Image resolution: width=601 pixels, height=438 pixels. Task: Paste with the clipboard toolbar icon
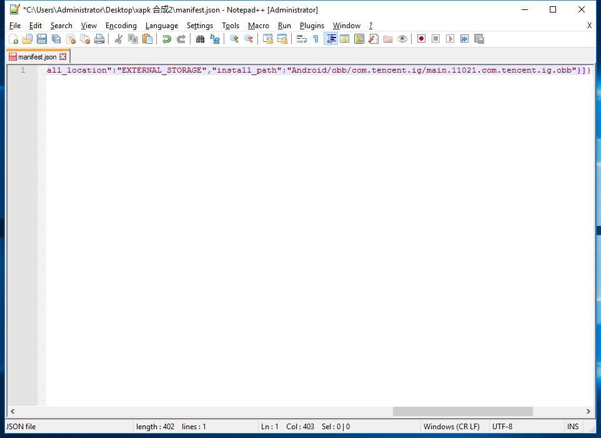coord(147,39)
